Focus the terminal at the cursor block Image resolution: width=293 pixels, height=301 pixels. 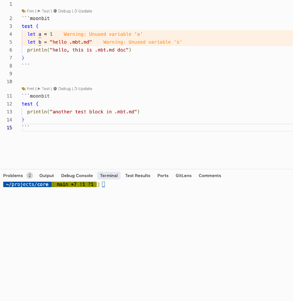[x=103, y=184]
